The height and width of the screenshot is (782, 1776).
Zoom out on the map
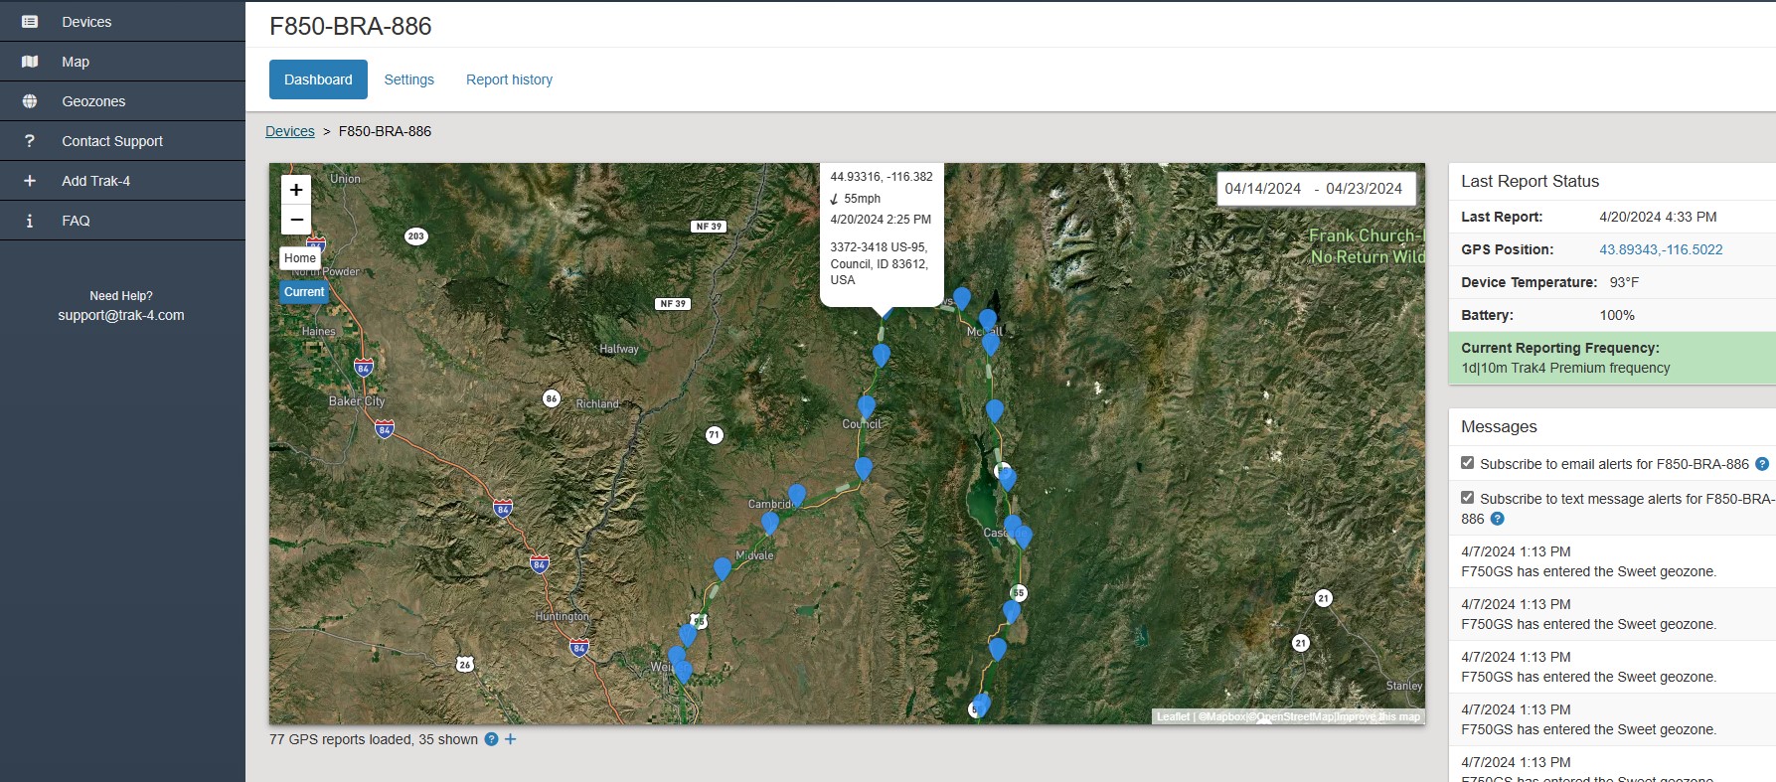tap(296, 220)
